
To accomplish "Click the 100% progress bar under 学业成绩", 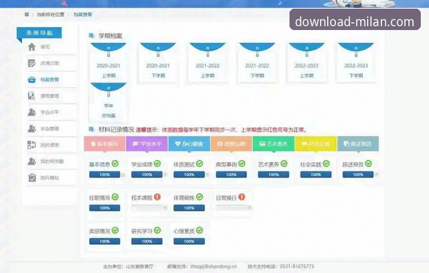I will (x=147, y=175).
